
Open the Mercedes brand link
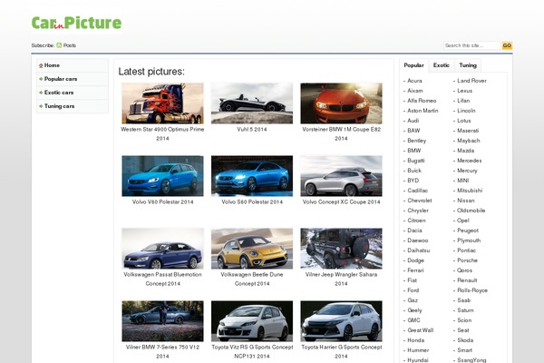coord(469,161)
